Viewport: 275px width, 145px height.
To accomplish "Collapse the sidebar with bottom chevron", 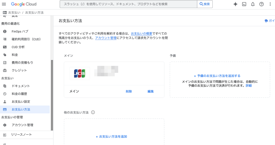I will [x=5, y=143].
